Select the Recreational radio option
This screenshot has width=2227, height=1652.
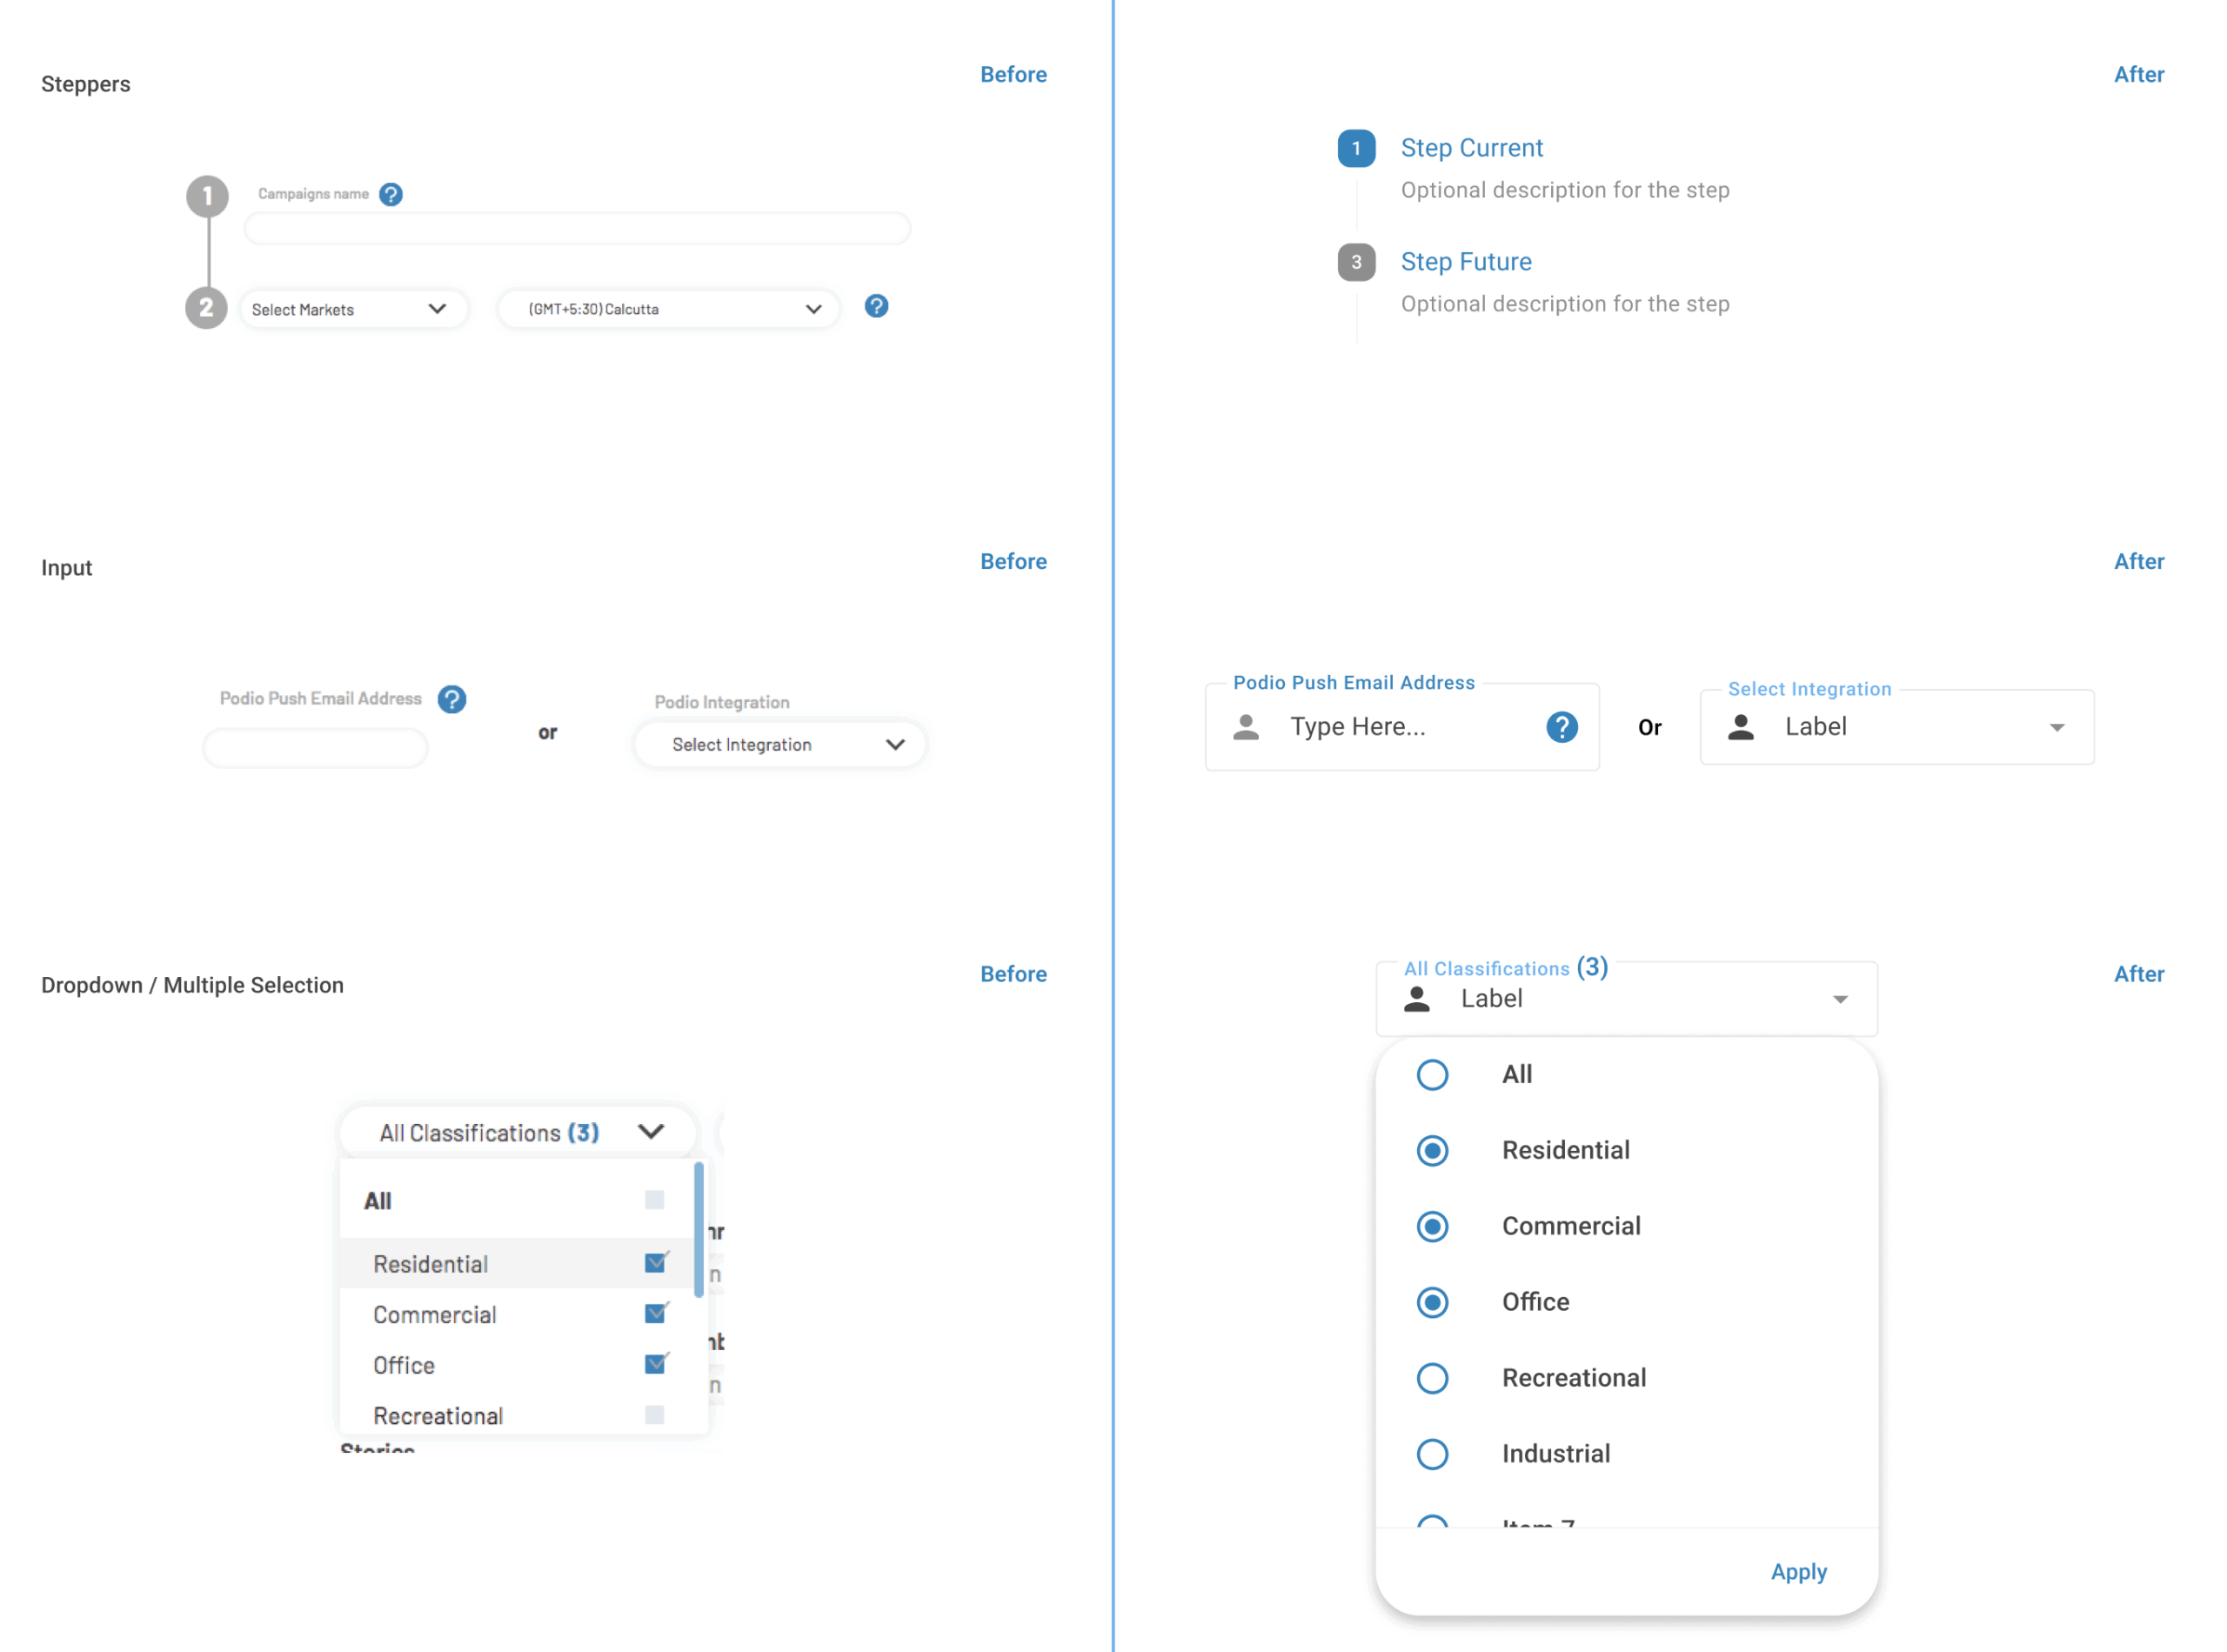click(1432, 1379)
